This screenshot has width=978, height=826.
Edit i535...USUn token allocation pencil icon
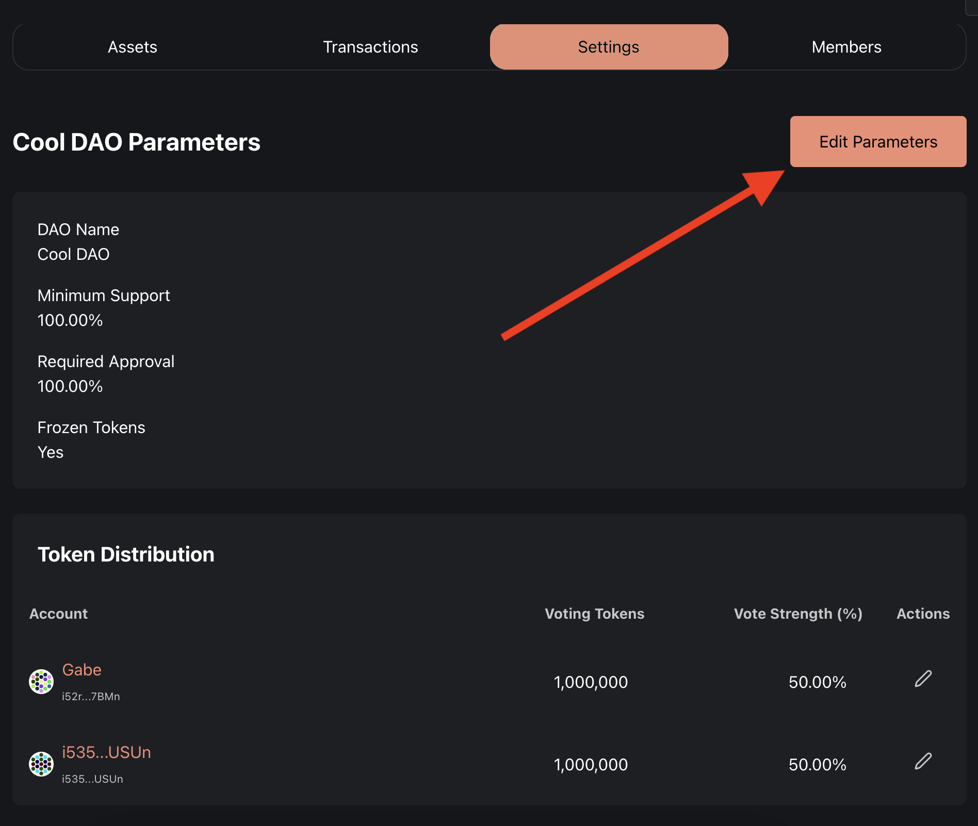point(923,761)
